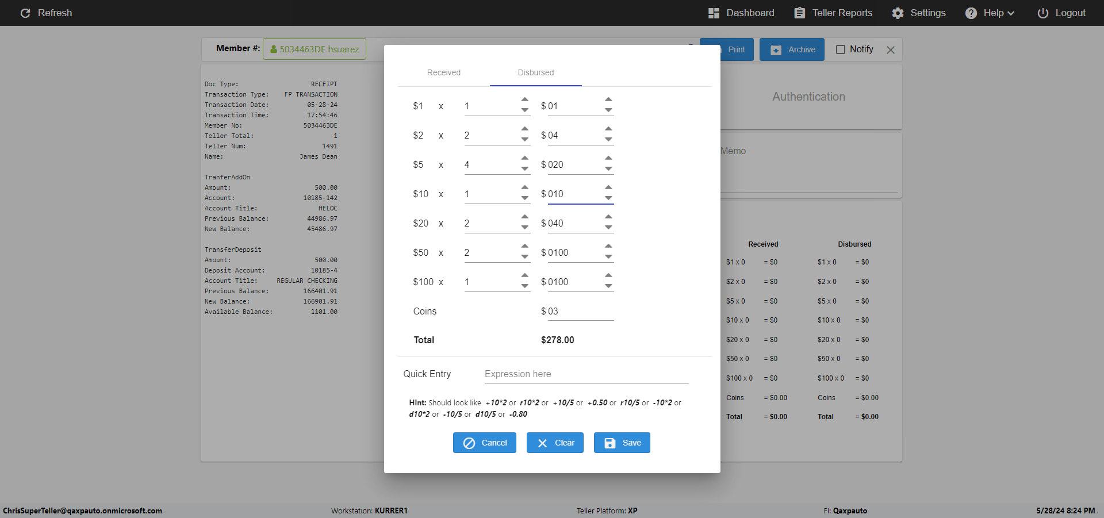Click the $278.00 total value

pos(557,340)
